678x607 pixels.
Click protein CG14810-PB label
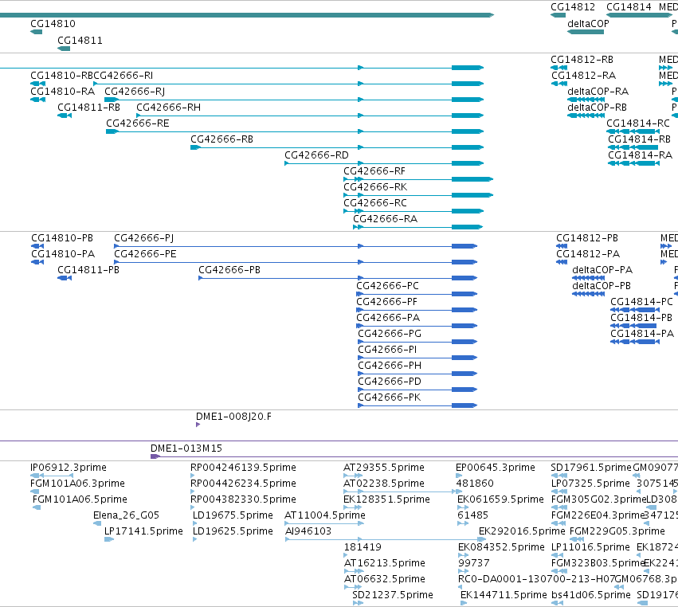pyautogui.click(x=62, y=238)
